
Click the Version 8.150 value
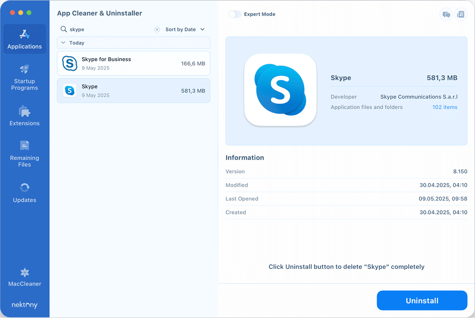(460, 171)
